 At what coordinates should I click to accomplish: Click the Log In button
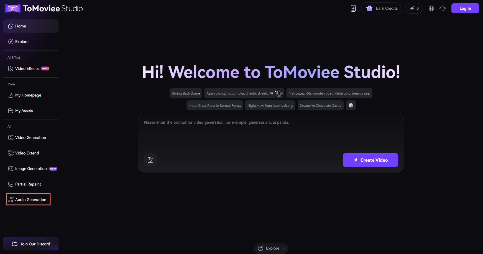pos(465,8)
